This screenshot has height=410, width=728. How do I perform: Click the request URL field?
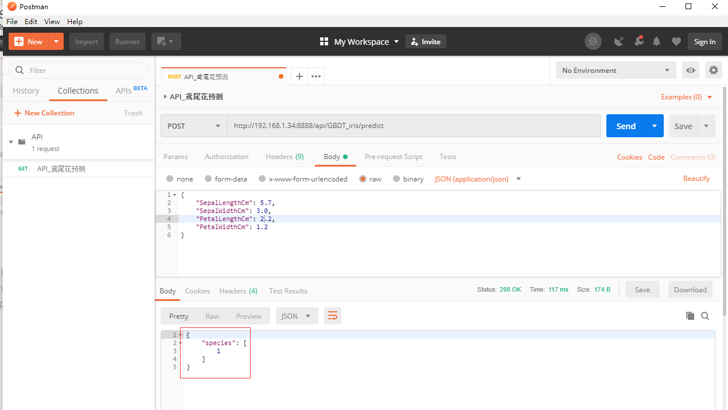(414, 126)
